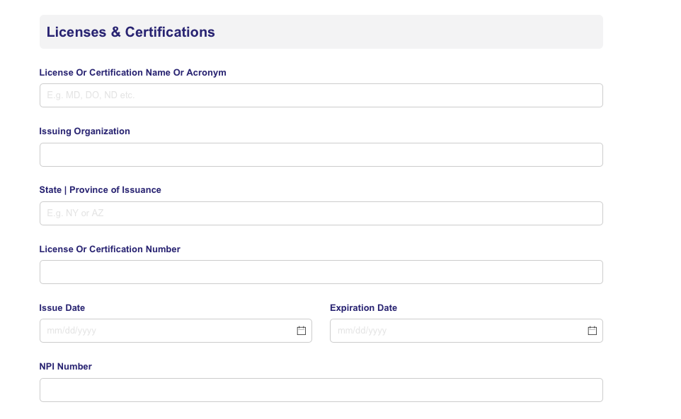Click into the Issuing Organization text box
Viewport: 681px width, 419px height.
point(321,155)
